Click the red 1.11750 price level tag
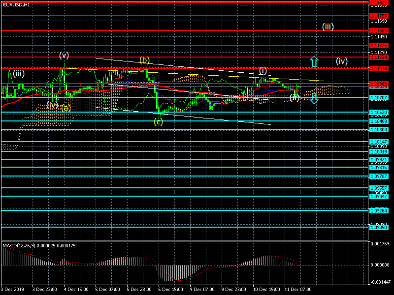 (379, 16)
